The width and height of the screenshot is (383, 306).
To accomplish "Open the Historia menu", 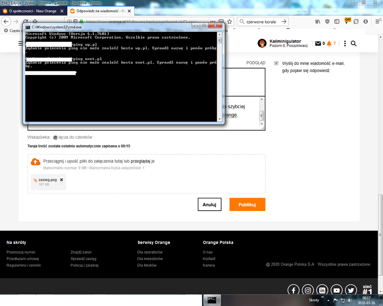I will 44,3.
